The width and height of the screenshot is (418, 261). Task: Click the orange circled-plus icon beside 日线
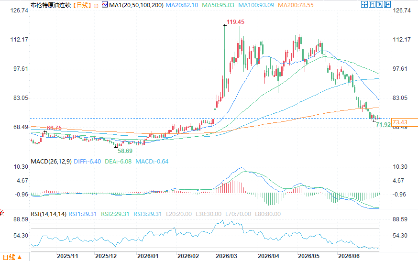point(96,6)
